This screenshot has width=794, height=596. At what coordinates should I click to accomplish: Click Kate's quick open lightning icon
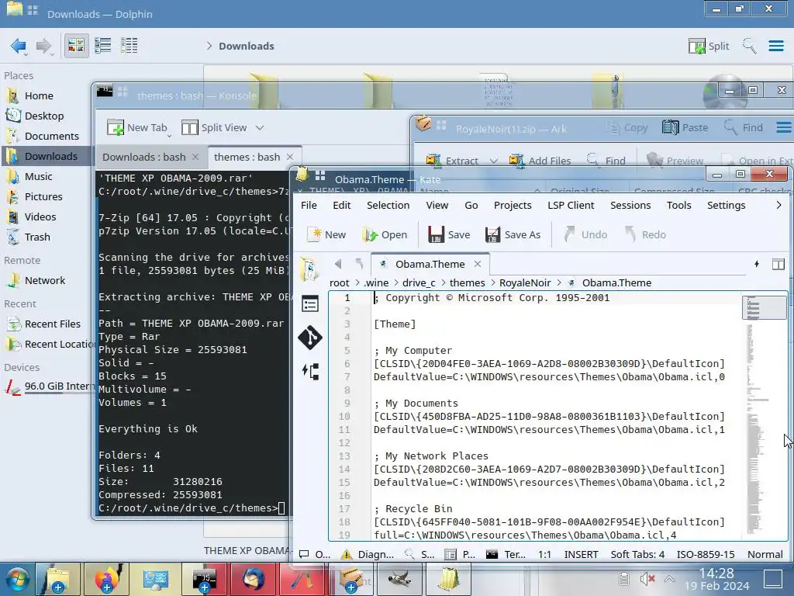757,264
